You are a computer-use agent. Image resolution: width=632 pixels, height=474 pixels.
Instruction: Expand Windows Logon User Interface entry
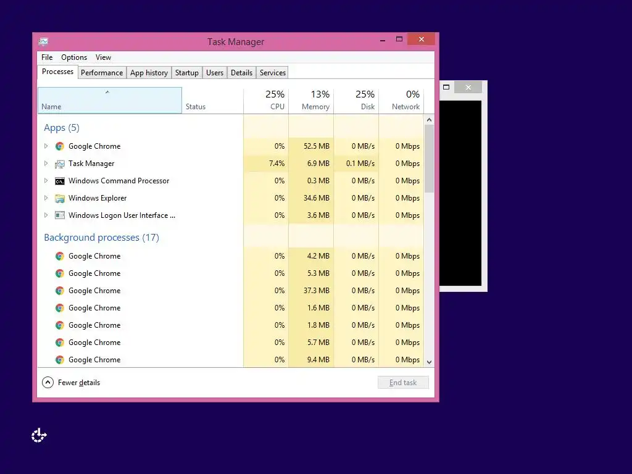click(46, 215)
